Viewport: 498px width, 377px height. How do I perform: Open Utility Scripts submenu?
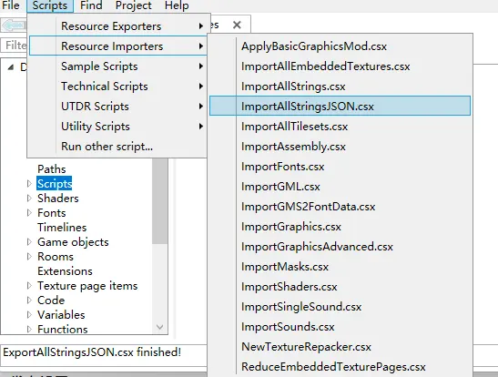pos(118,126)
